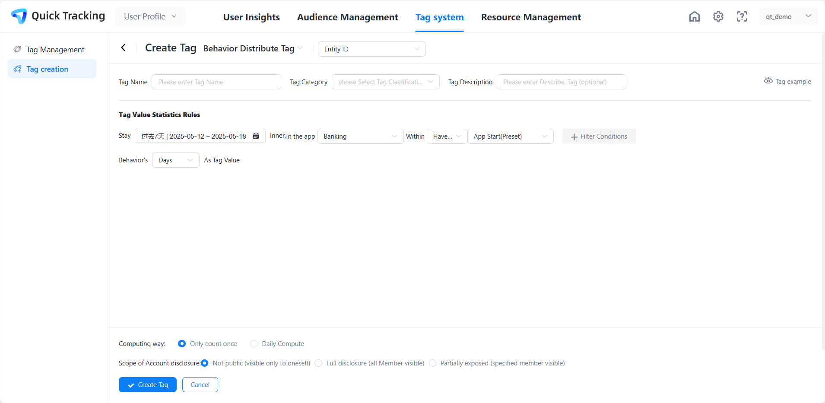
Task: Go to Resource Management tab
Action: (531, 17)
